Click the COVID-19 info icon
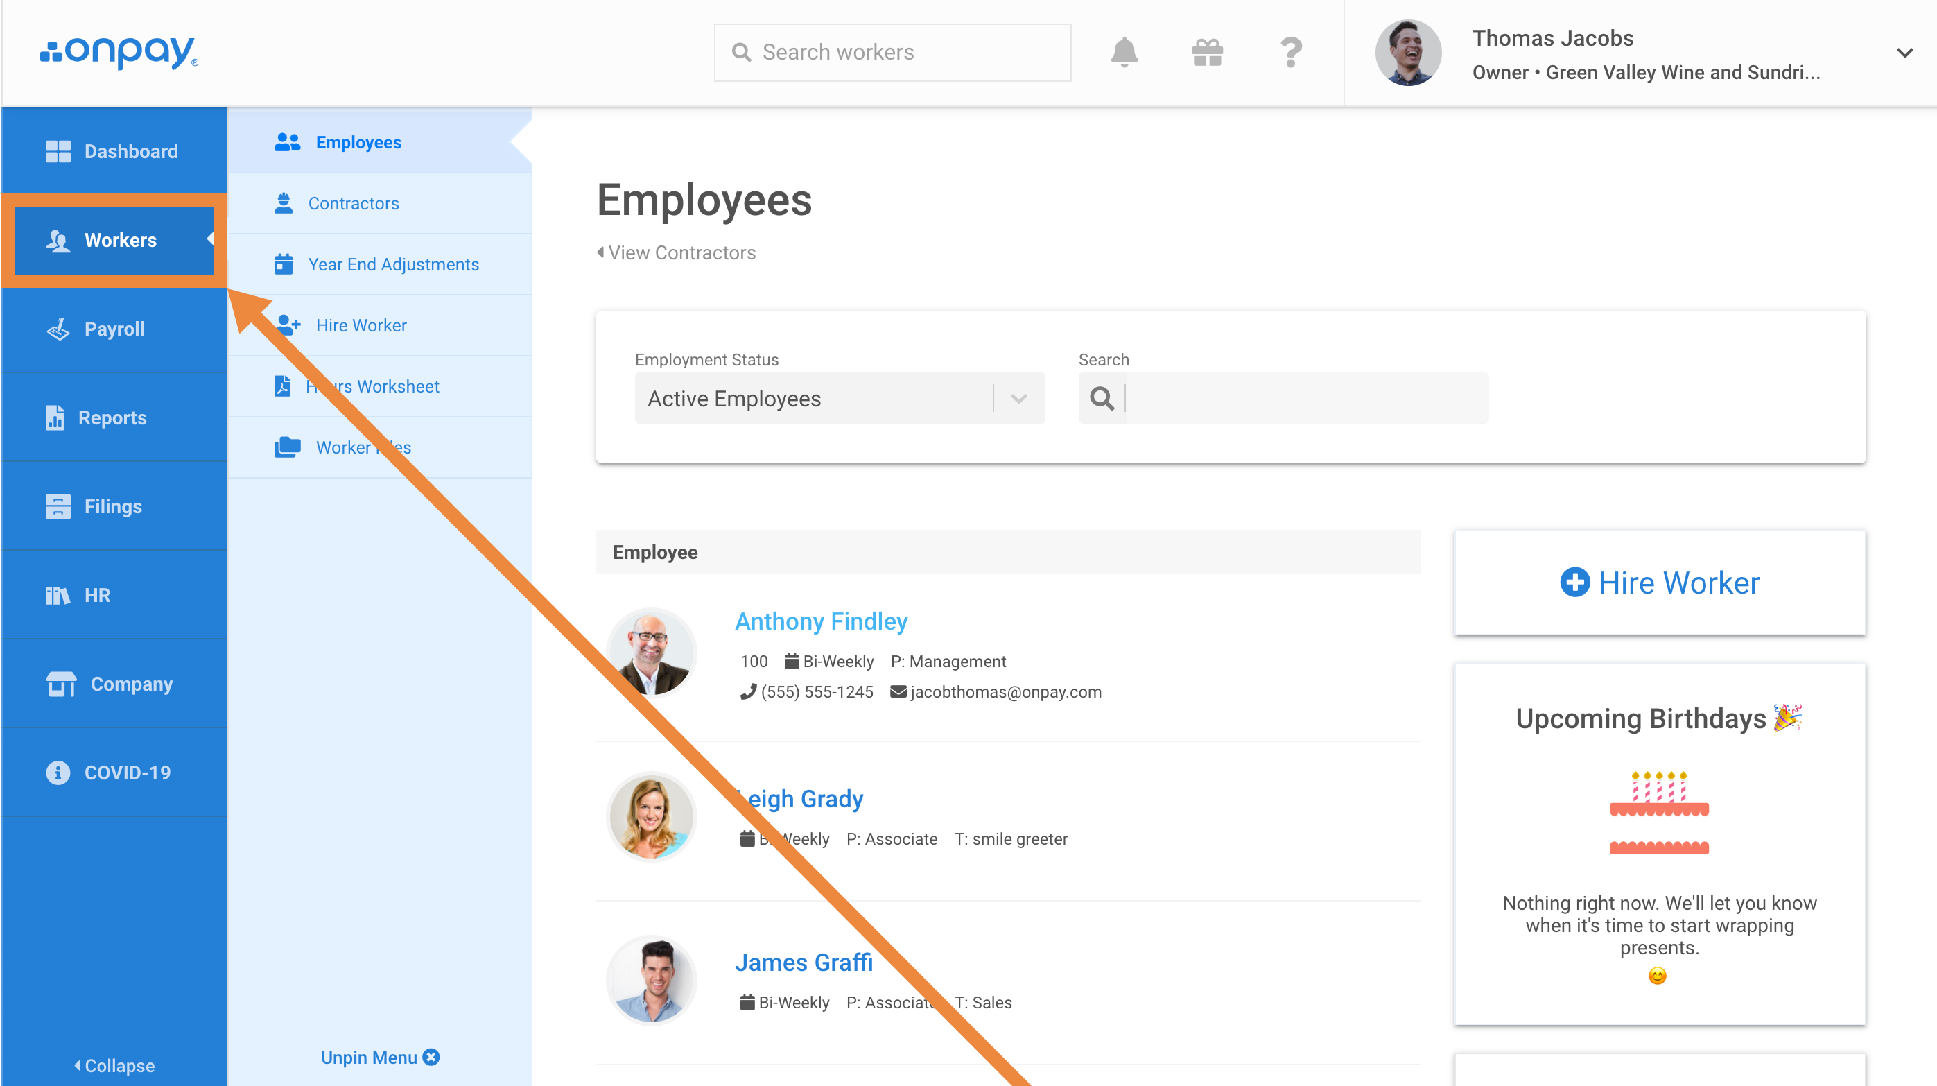Screen dimensions: 1937x1086 [x=58, y=773]
